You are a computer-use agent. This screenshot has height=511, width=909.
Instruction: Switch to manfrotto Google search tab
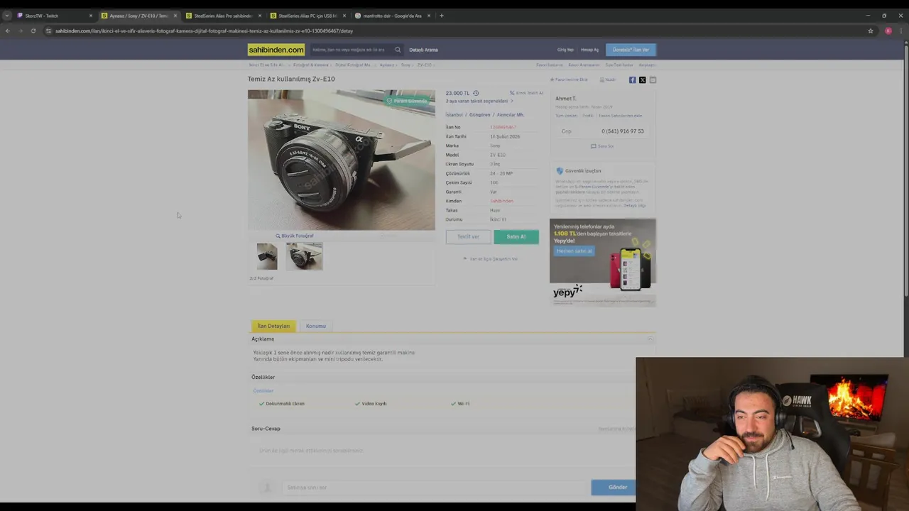[x=392, y=16]
